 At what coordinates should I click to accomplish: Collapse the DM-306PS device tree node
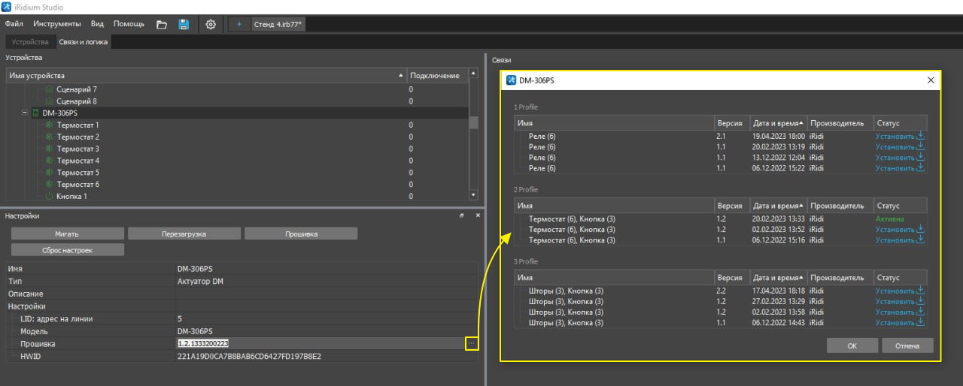click(25, 113)
